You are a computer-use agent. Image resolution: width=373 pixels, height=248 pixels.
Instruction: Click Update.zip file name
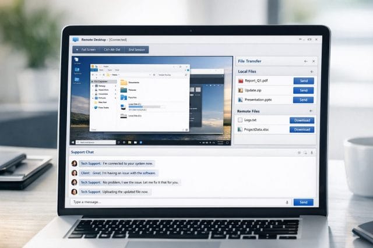253,90
